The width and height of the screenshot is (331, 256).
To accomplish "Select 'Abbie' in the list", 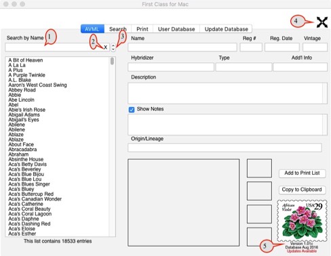I will coord(15,95).
